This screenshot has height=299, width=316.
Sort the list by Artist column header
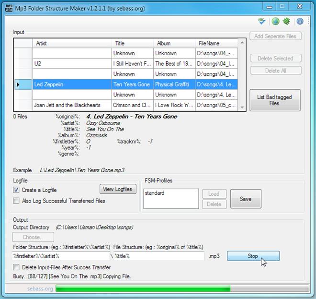point(72,43)
